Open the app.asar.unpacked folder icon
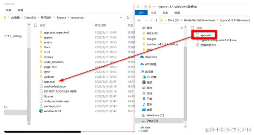The height and width of the screenshot is (135, 254). (x=41, y=32)
